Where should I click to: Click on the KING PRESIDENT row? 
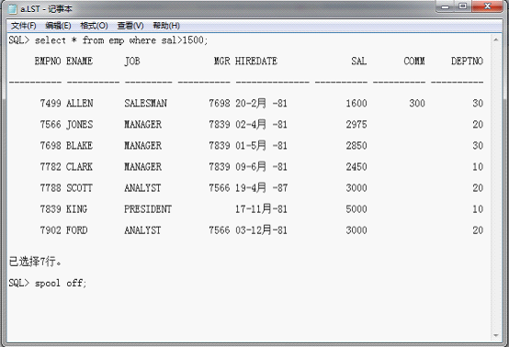tap(246, 209)
